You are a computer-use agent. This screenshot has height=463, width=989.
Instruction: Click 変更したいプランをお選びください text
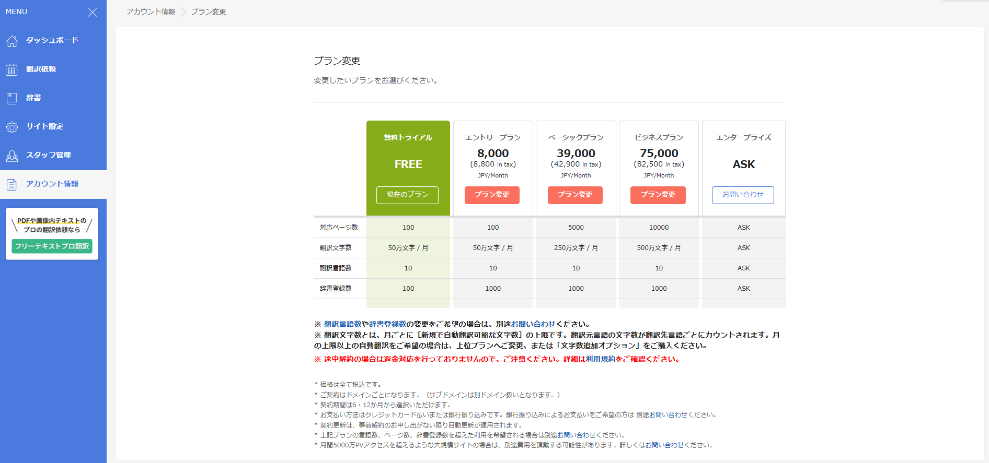tap(376, 80)
